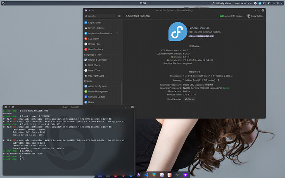This screenshot has width=285, height=178.
Task: Click the System Settings titlebar app icon
Action: point(86,10)
